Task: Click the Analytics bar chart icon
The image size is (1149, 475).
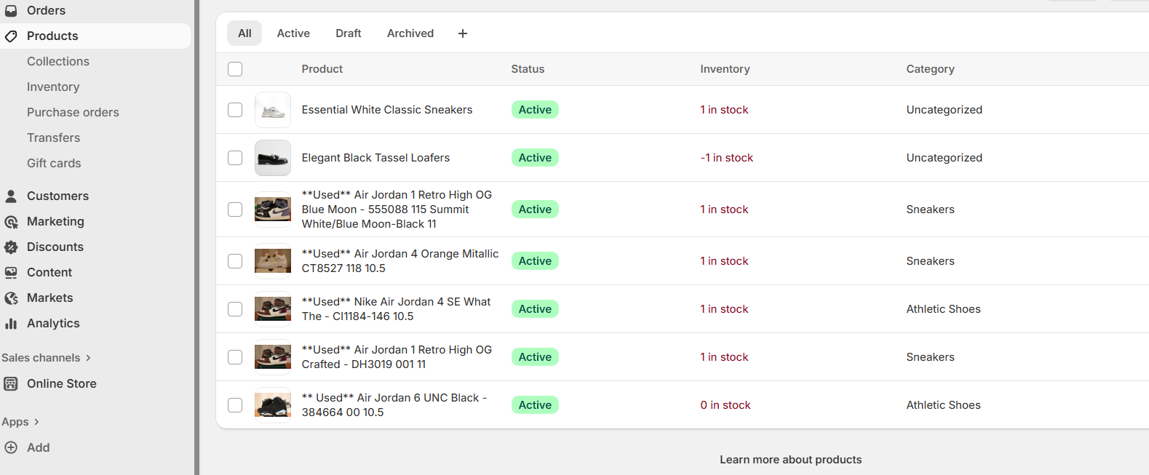Action: pos(11,323)
